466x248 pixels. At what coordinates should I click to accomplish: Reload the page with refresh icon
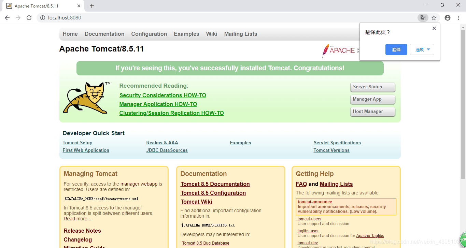tap(29, 18)
